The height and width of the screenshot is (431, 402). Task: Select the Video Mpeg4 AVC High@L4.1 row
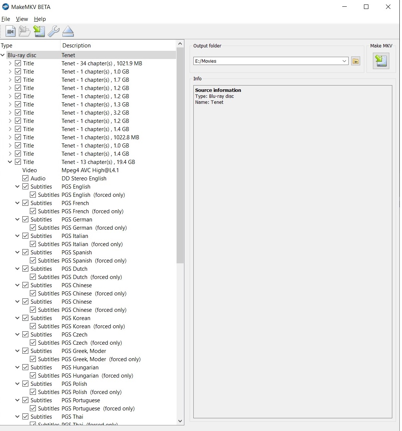point(88,170)
